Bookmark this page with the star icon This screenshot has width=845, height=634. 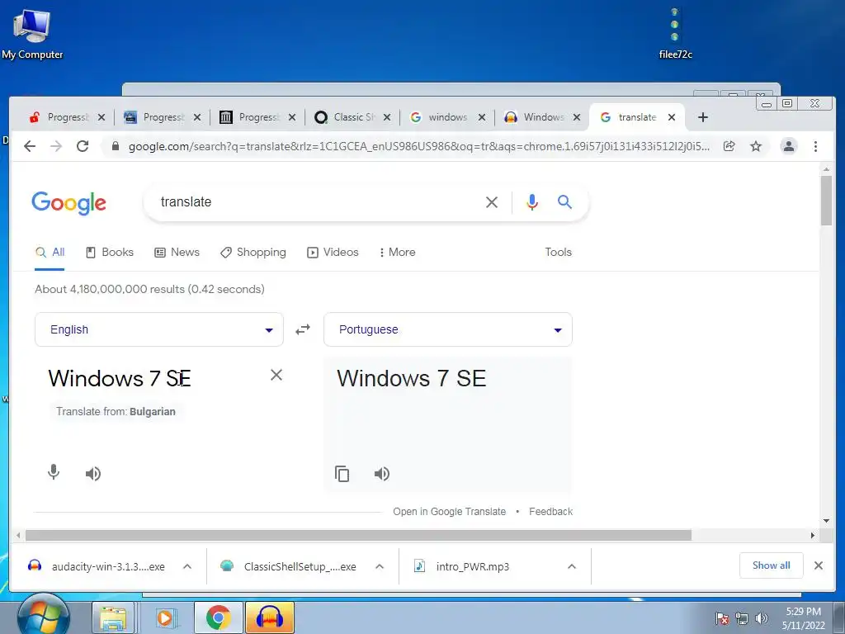coord(756,146)
